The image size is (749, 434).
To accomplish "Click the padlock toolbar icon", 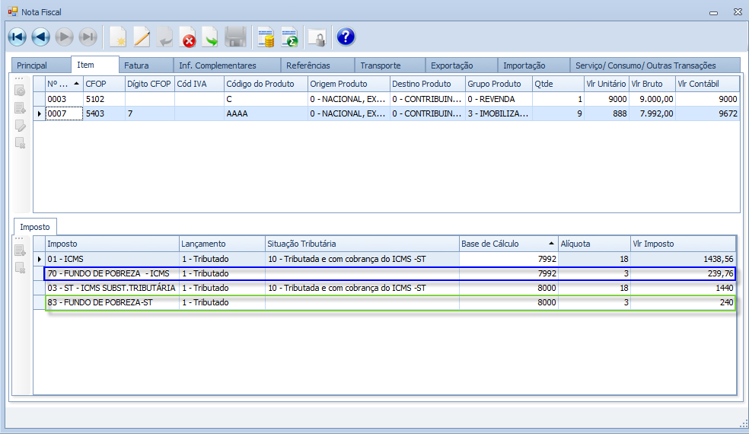I will pos(316,37).
